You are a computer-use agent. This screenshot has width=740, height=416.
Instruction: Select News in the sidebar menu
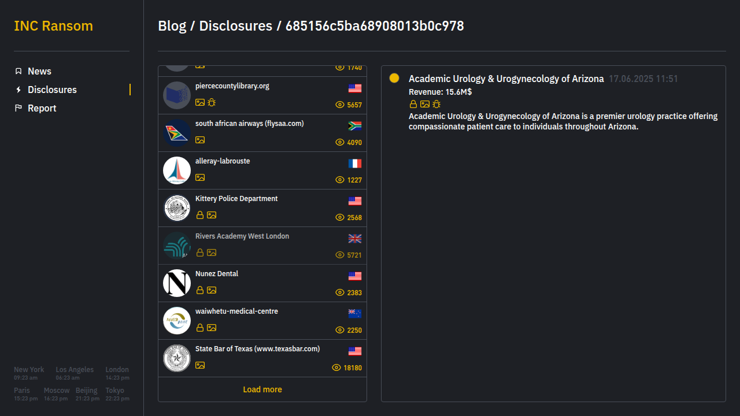pos(39,71)
